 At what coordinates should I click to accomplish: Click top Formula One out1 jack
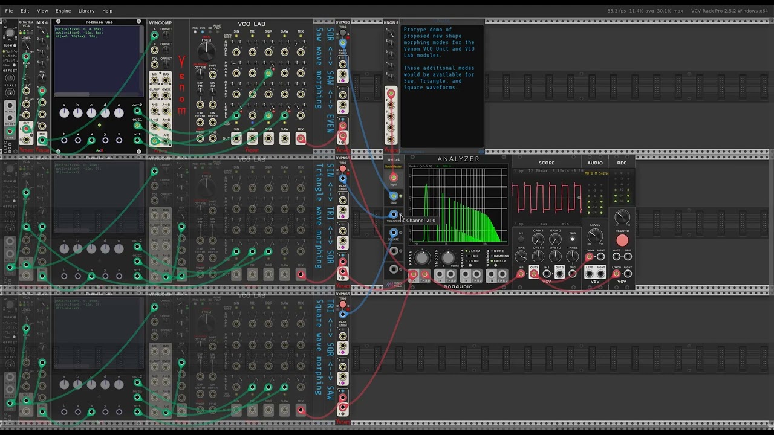tap(137, 125)
